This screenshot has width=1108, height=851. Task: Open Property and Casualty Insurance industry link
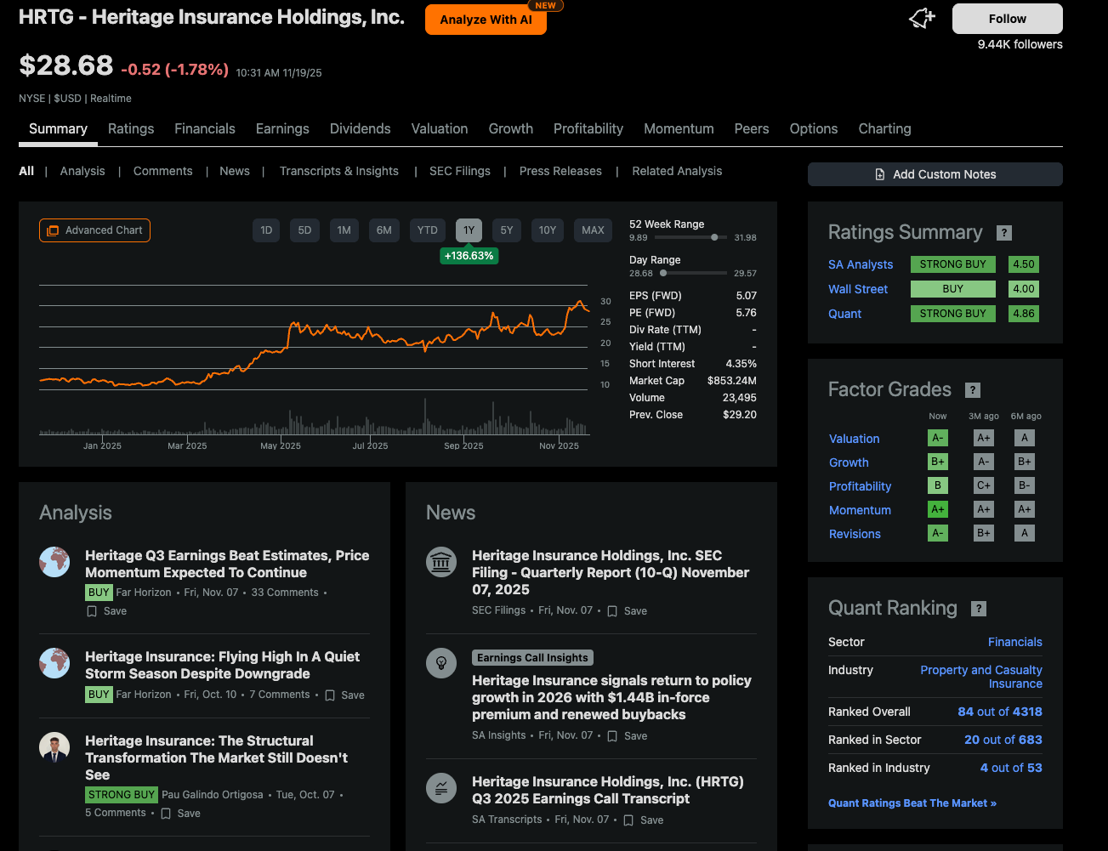click(981, 677)
